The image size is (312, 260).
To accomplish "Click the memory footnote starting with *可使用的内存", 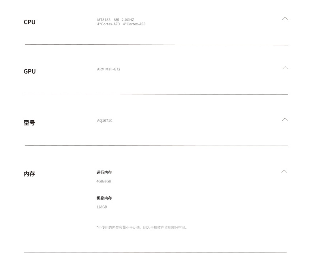I will pos(142,228).
